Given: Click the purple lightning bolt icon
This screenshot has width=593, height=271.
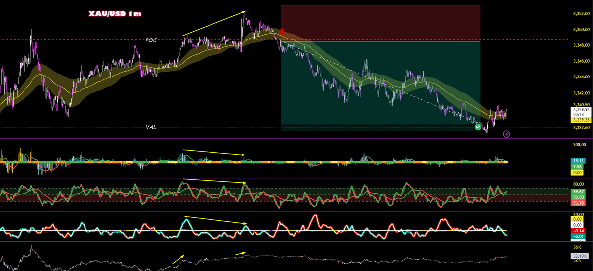Looking at the screenshot, I should [x=507, y=134].
